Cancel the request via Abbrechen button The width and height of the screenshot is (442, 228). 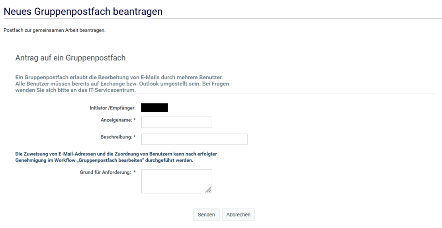(x=238, y=214)
